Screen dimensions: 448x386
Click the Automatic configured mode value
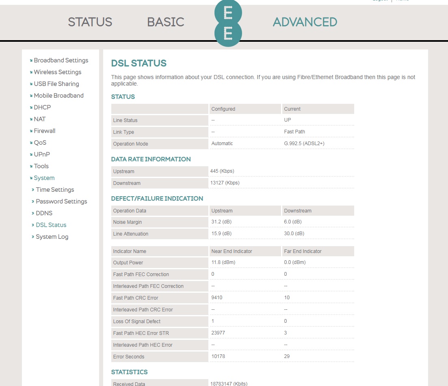point(222,143)
